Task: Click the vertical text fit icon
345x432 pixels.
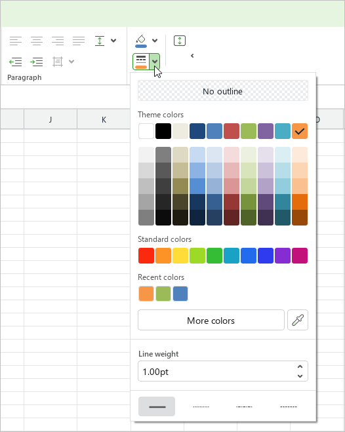Action: point(180,41)
